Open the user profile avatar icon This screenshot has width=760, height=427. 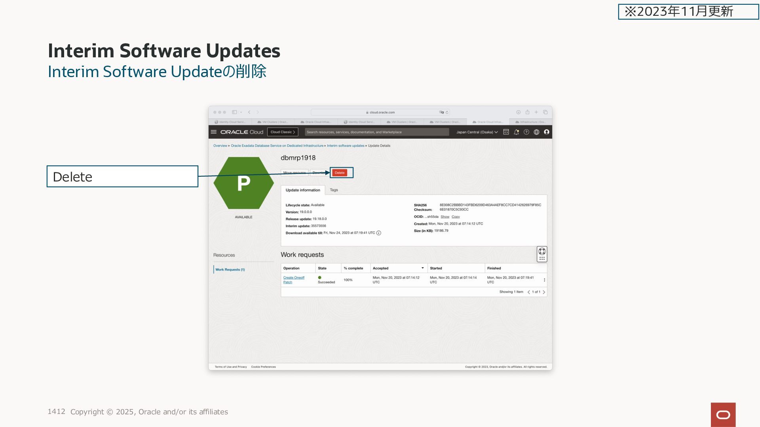pos(547,132)
